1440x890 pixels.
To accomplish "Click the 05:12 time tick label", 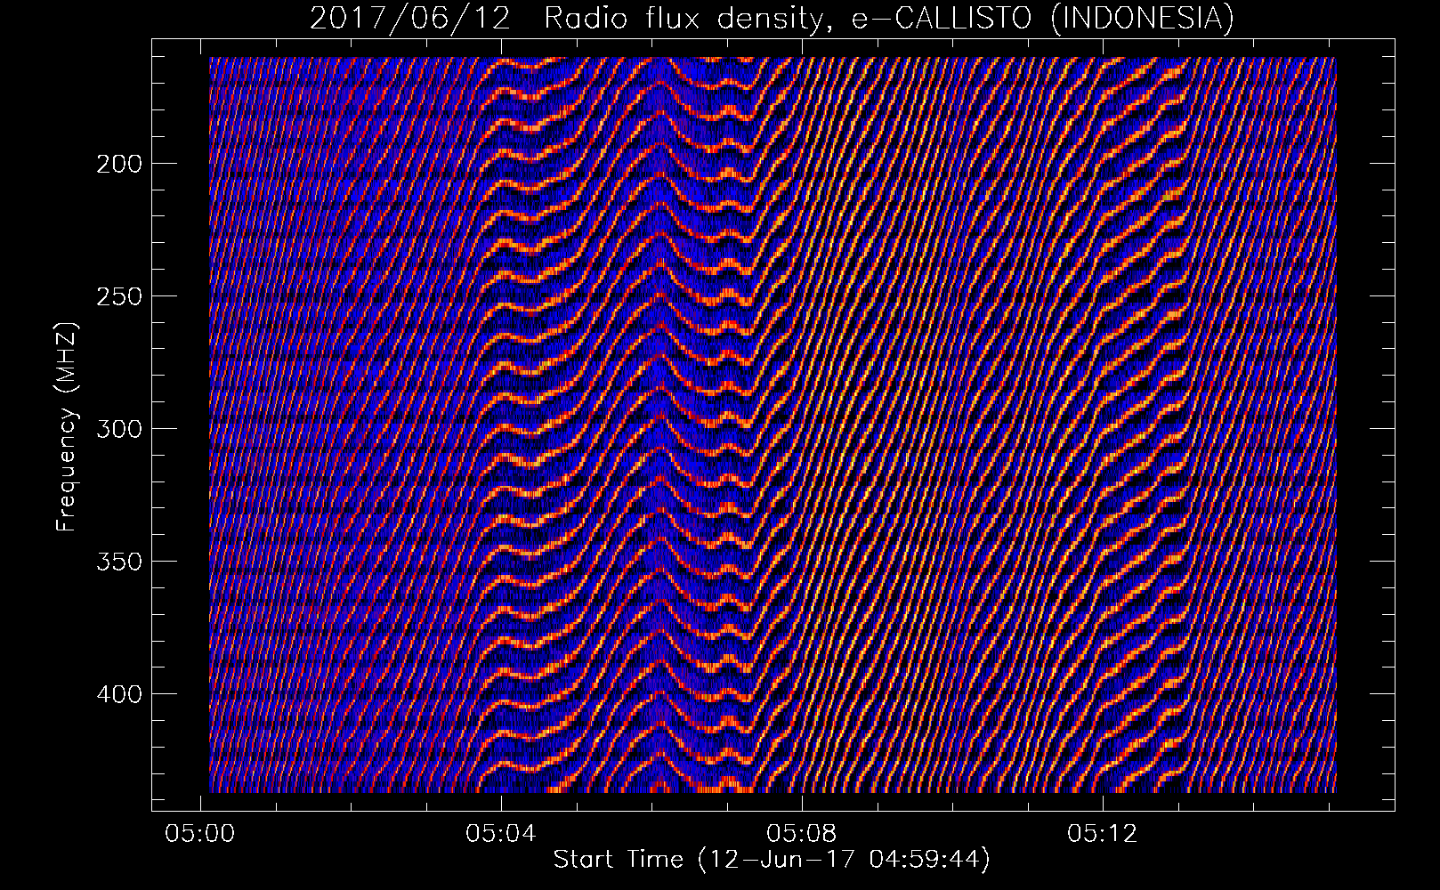I will click(1103, 834).
